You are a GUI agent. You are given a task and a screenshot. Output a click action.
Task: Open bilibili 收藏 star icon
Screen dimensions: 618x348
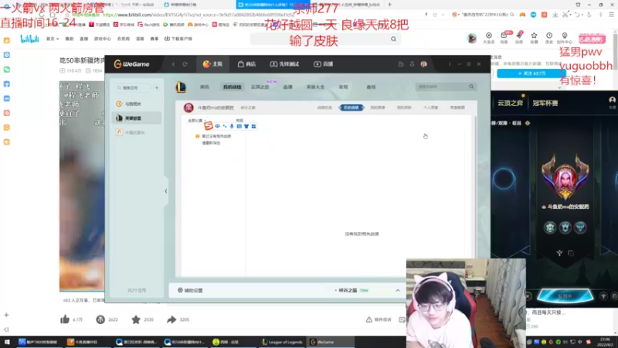click(x=534, y=38)
